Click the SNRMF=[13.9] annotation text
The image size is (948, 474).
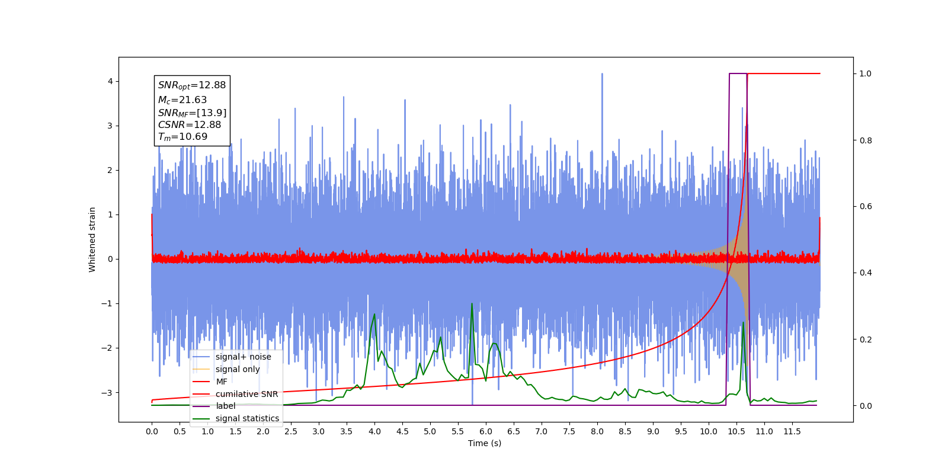(x=192, y=113)
